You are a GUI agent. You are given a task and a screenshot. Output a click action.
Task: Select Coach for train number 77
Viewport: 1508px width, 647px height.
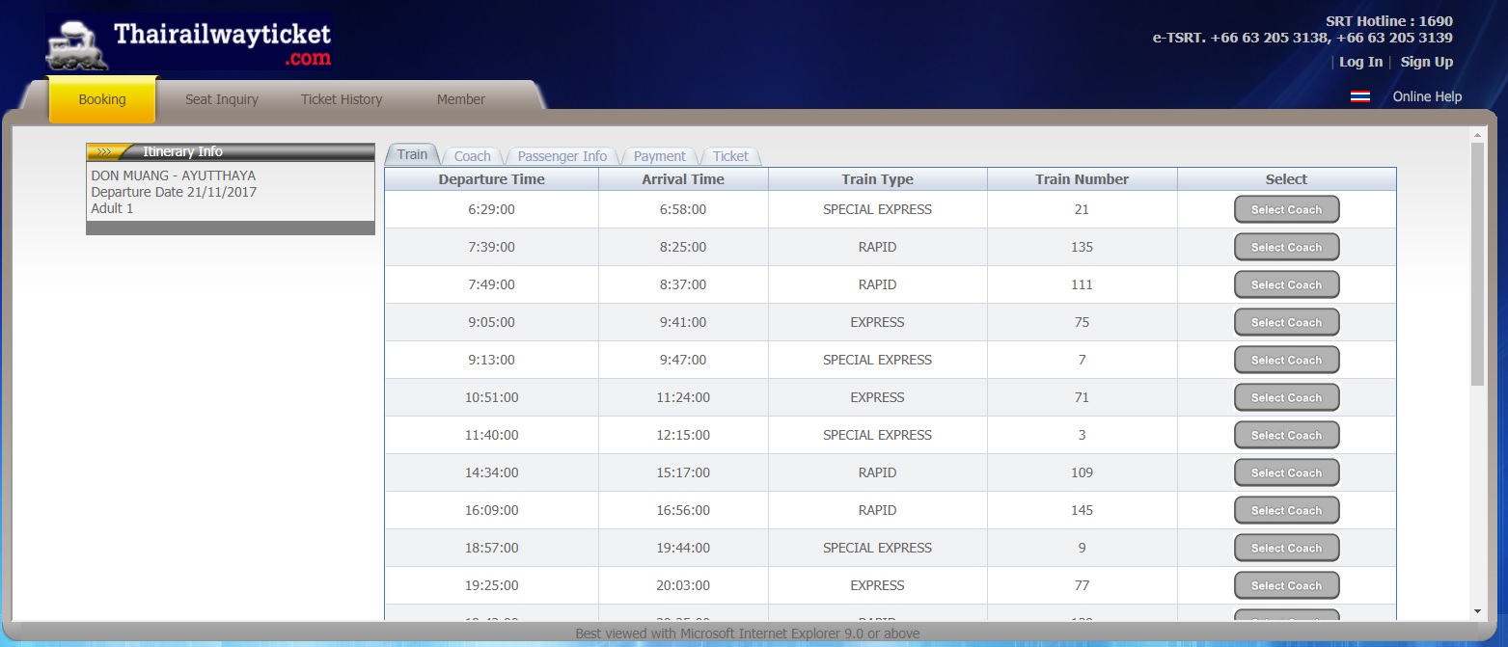coord(1286,585)
